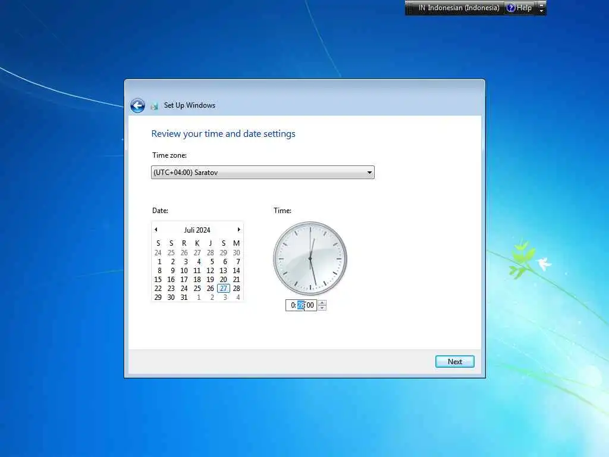Click the hour field in time box
Screen dimensions: 609x457
(x=293, y=305)
